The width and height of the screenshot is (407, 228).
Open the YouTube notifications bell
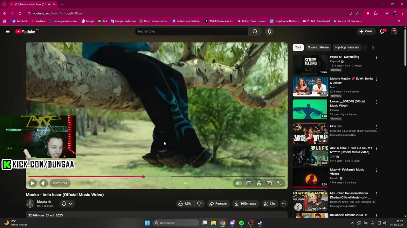click(382, 31)
